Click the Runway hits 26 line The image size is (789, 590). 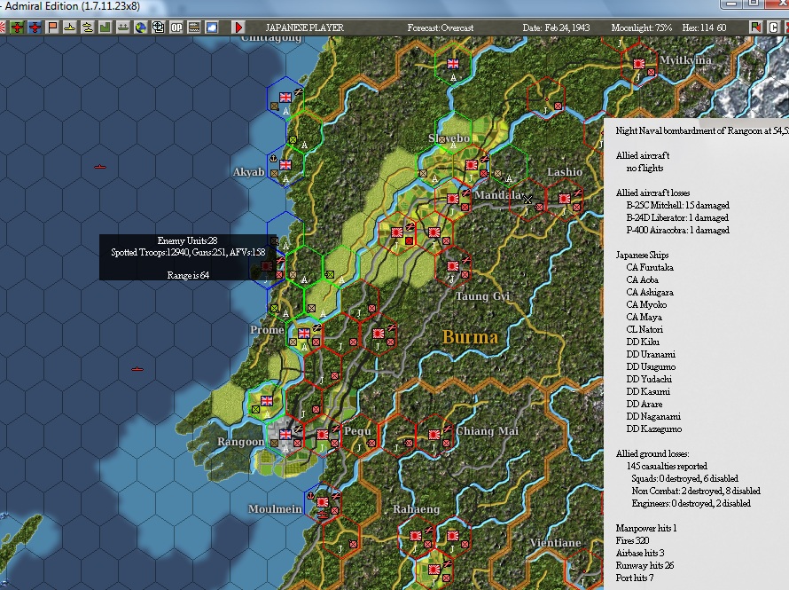[644, 565]
